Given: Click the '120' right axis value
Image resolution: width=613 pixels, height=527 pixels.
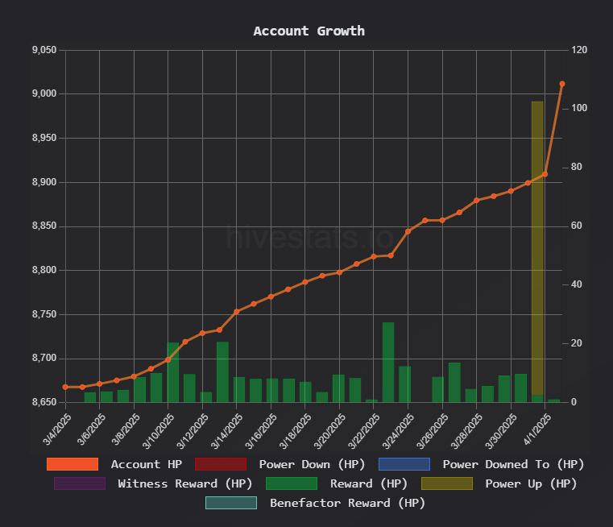Looking at the screenshot, I should [579, 50].
